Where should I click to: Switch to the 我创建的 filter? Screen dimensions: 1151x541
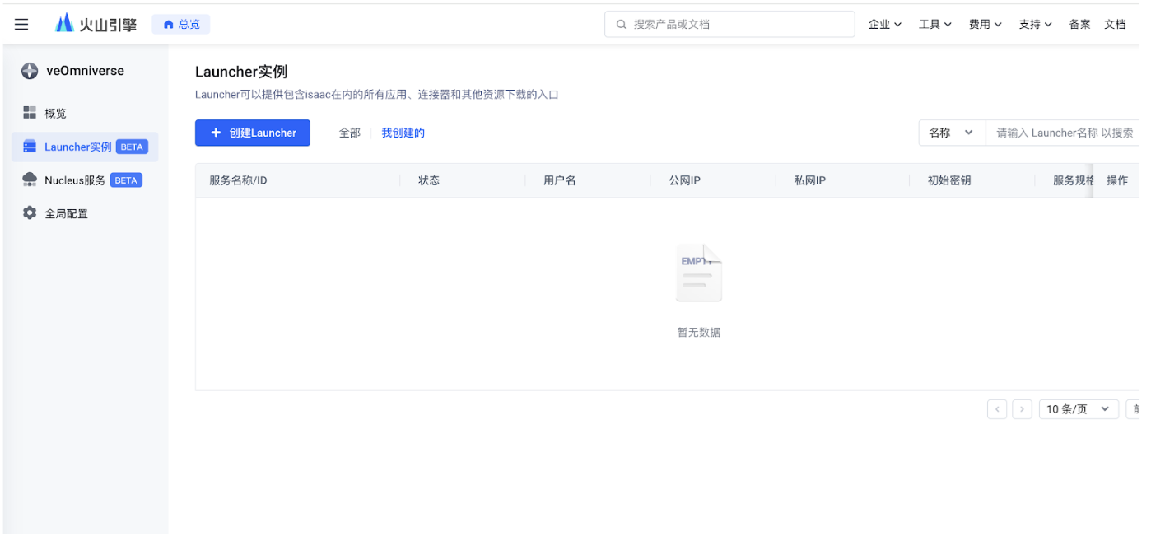click(403, 132)
